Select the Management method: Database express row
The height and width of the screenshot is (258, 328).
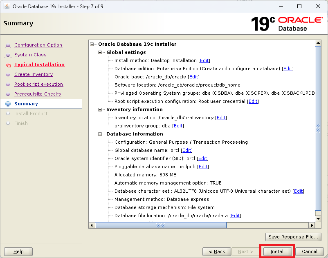coord(162,199)
